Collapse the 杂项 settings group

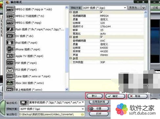click(71, 58)
